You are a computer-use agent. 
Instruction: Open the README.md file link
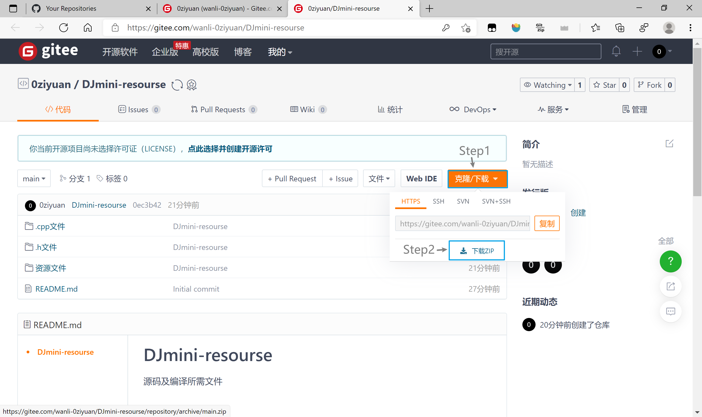point(56,289)
